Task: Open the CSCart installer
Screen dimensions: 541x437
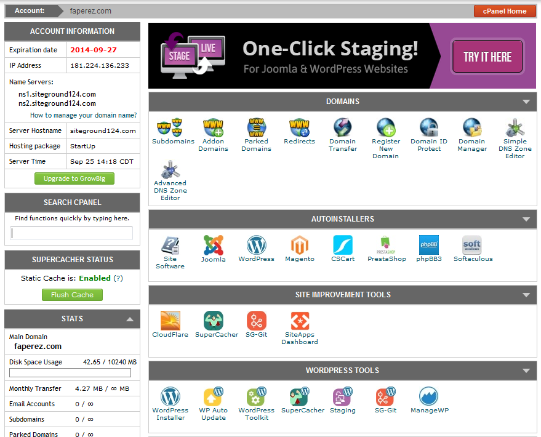Action: coord(343,249)
